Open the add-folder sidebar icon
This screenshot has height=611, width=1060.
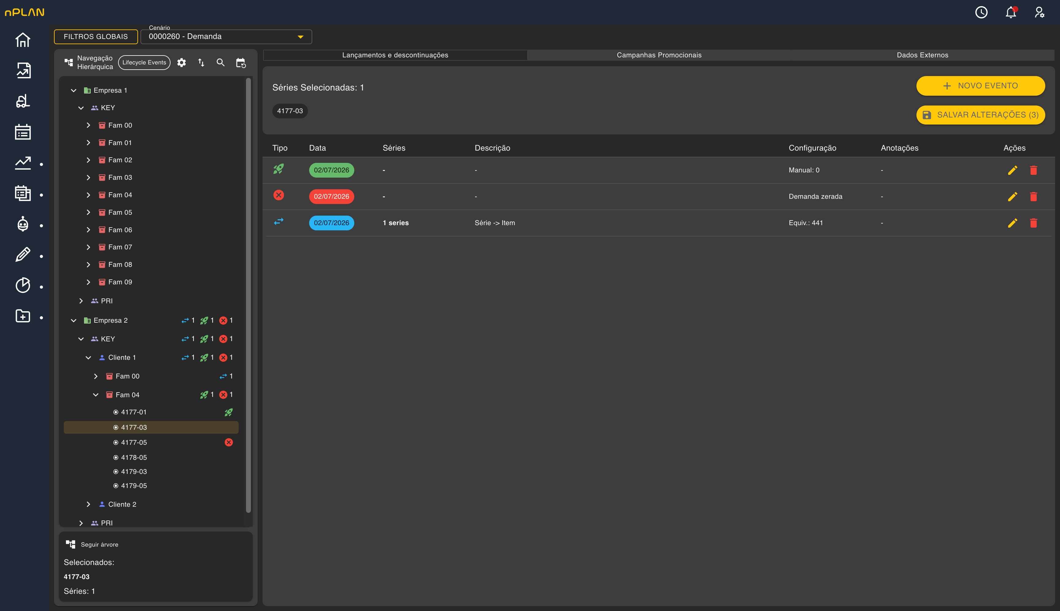pyautogui.click(x=23, y=316)
